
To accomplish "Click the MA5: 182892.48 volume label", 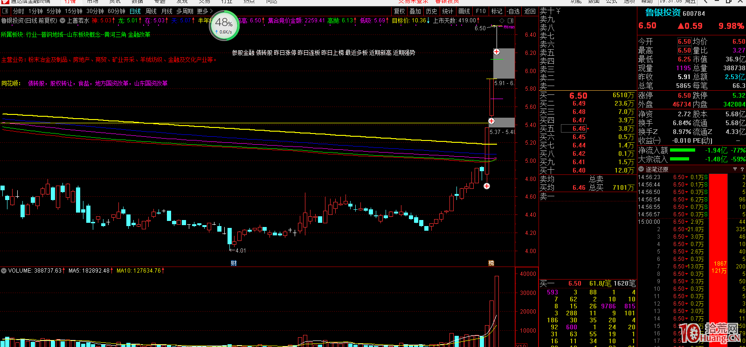I will pos(91,270).
